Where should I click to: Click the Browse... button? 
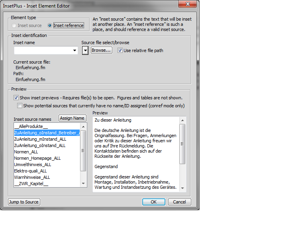[102, 50]
